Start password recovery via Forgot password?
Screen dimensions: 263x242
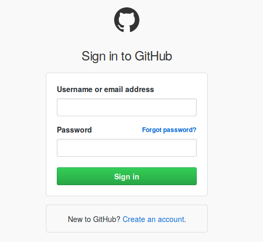coord(169,130)
